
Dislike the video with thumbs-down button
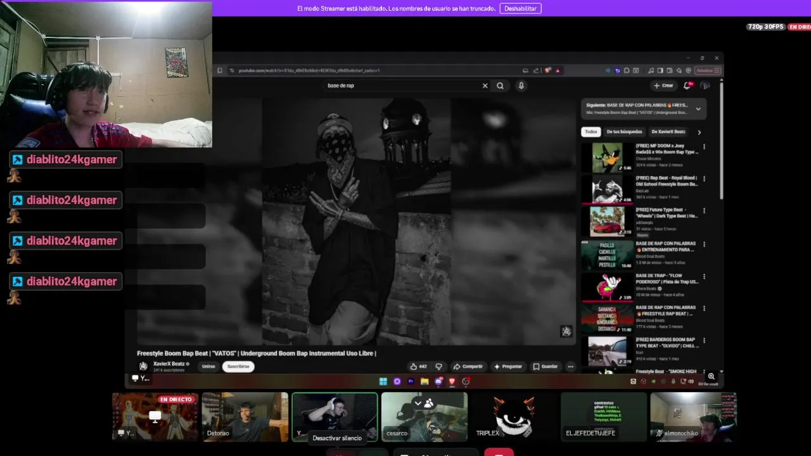point(438,367)
